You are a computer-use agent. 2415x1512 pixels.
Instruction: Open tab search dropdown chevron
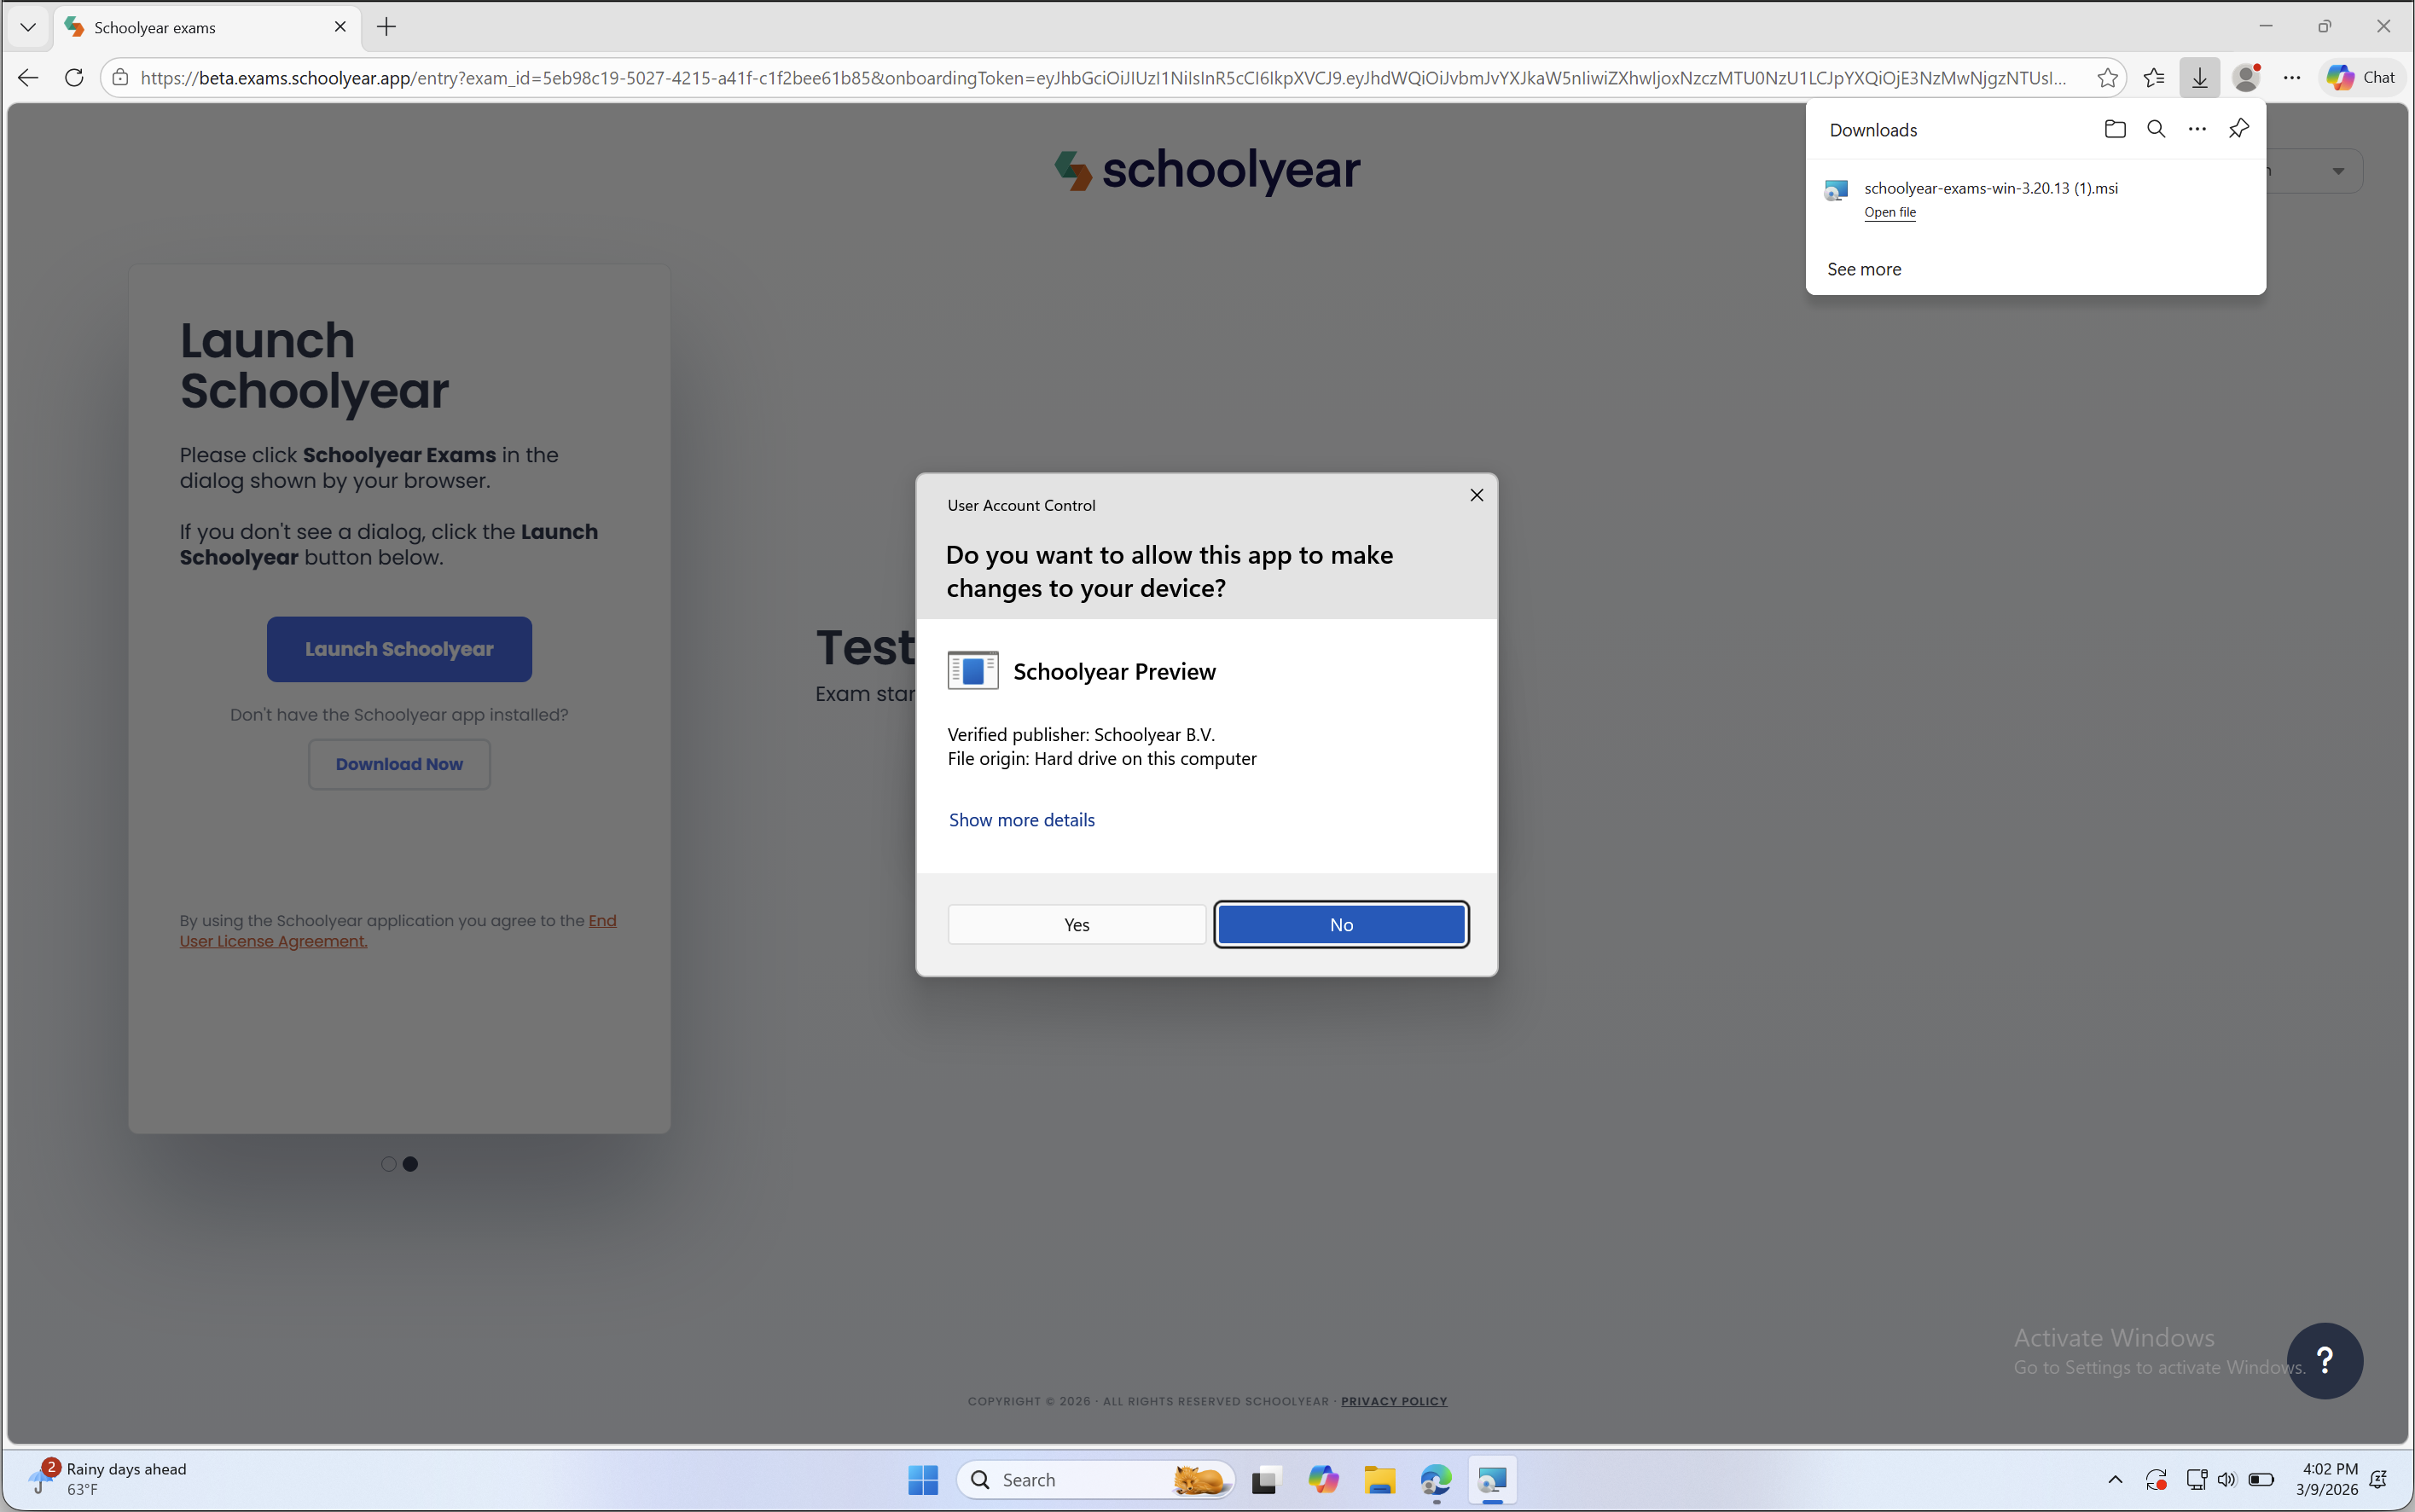click(28, 27)
